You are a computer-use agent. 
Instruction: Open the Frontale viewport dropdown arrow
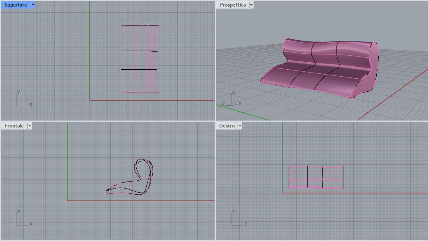coord(30,126)
